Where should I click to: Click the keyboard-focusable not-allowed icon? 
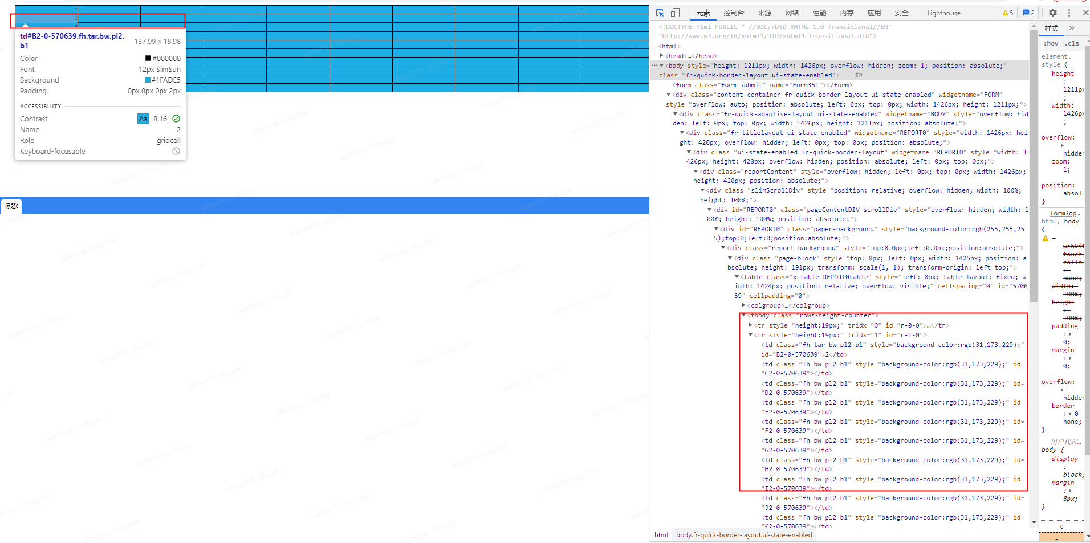(176, 151)
